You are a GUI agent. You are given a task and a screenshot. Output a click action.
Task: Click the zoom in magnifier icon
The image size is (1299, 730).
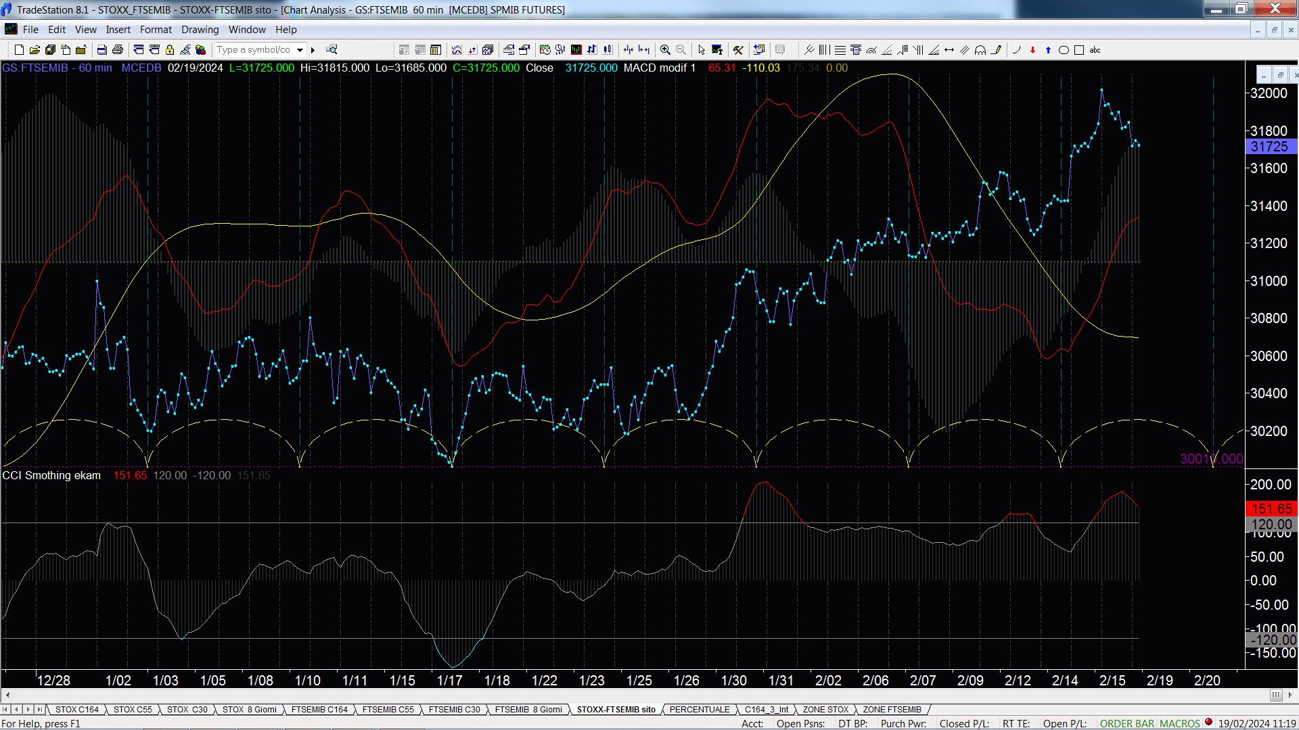[x=665, y=50]
